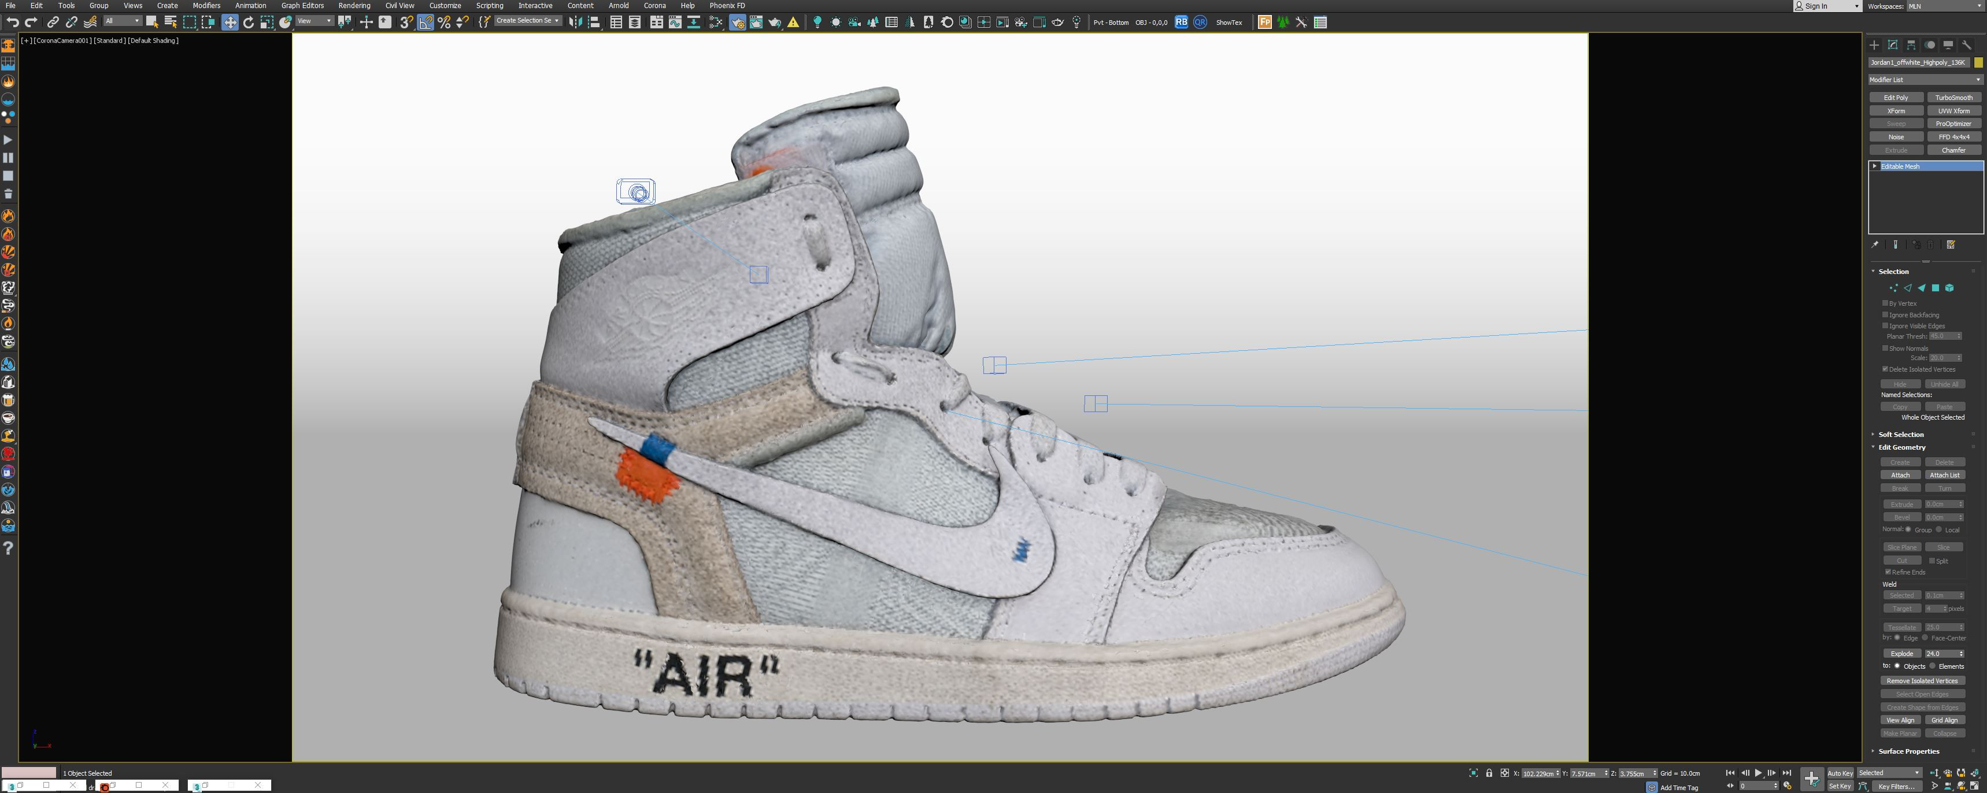Screen dimensions: 1987x793
Task: Activate Select and Move tool
Action: [x=230, y=23]
